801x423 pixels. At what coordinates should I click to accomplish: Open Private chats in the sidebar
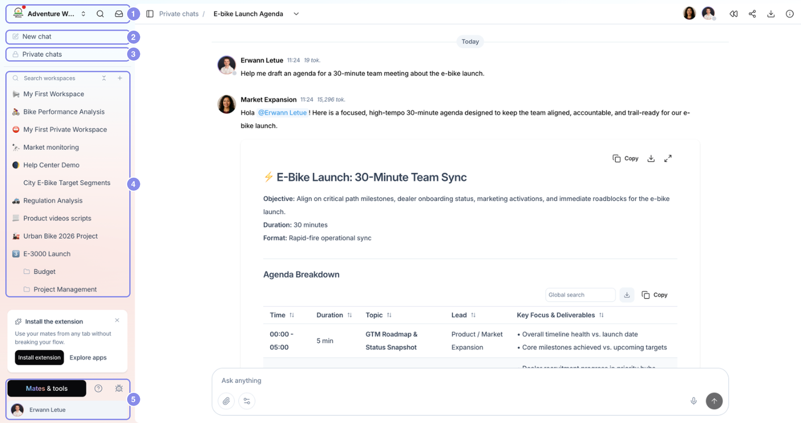pyautogui.click(x=67, y=54)
